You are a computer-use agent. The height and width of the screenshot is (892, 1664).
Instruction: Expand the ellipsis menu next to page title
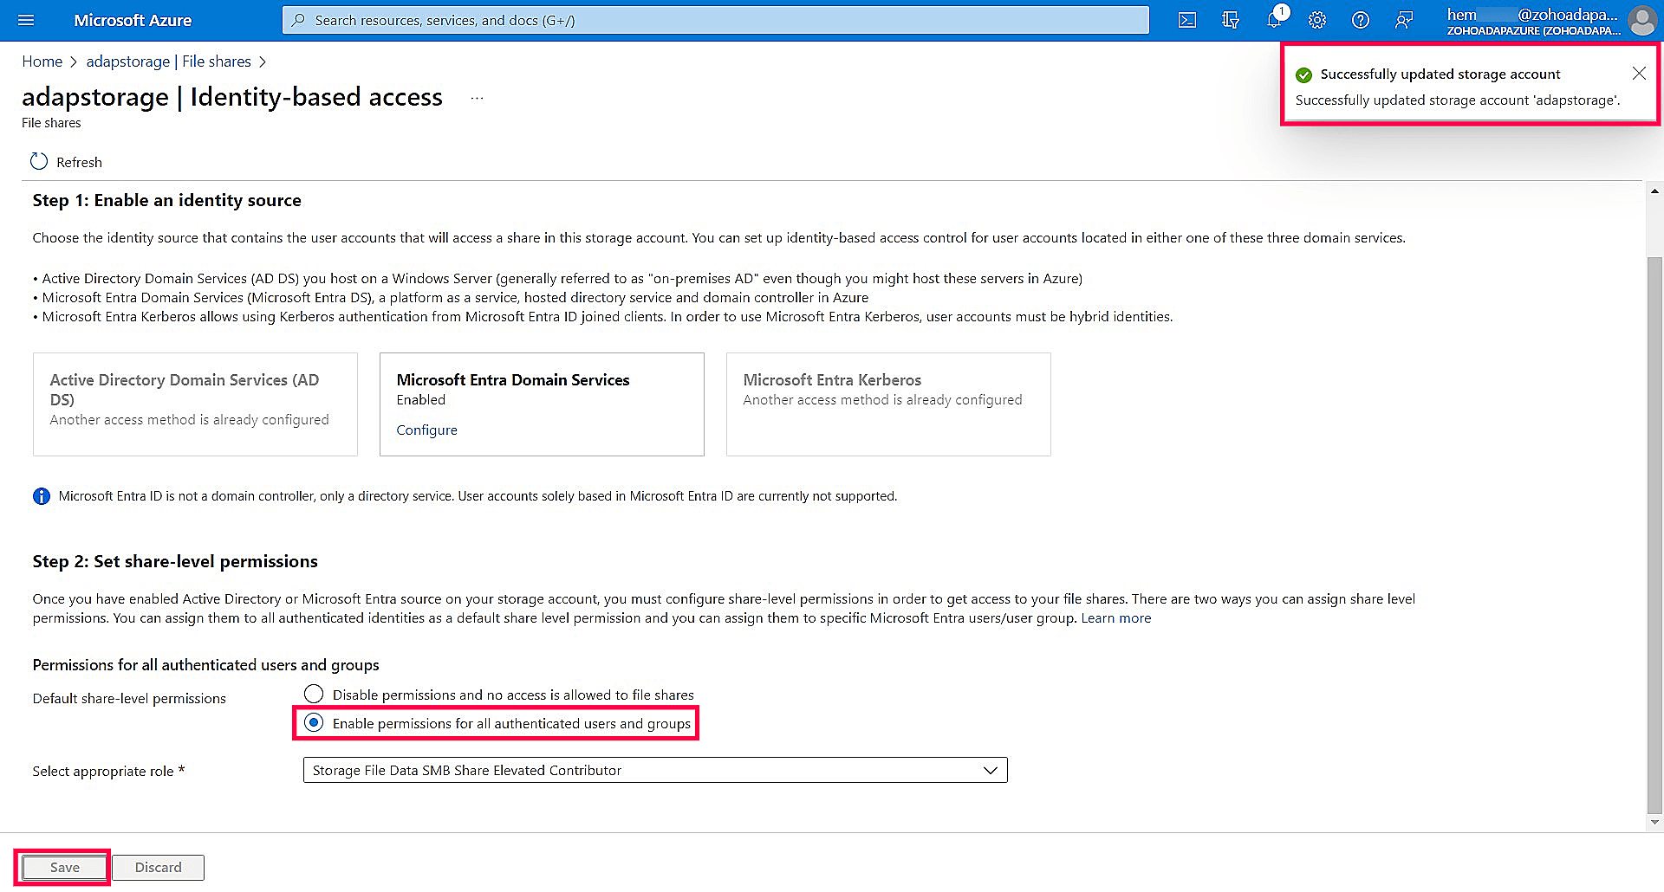[477, 98]
